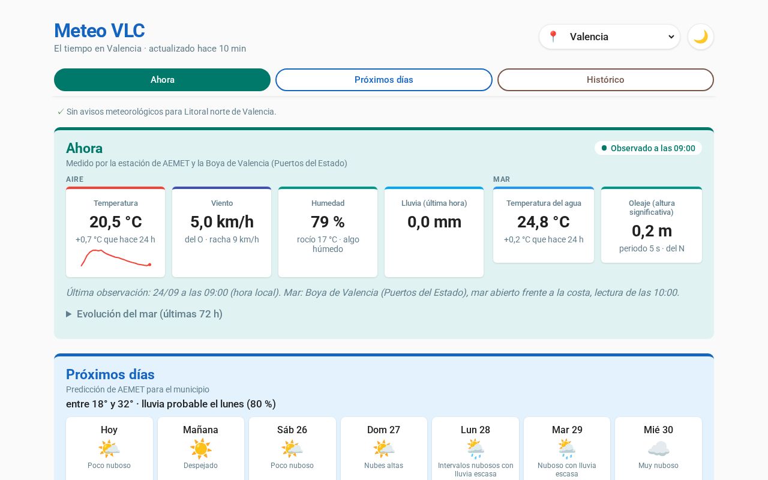Click the 'rocío 17 °C · algo húmedo' text
This screenshot has height=480, width=768.
(328, 244)
